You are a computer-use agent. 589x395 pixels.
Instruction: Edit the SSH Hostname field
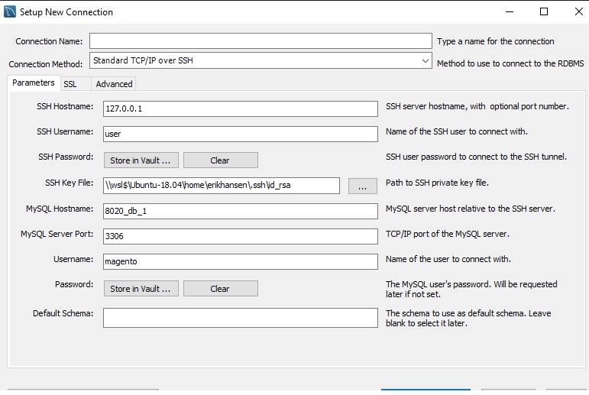(x=241, y=108)
